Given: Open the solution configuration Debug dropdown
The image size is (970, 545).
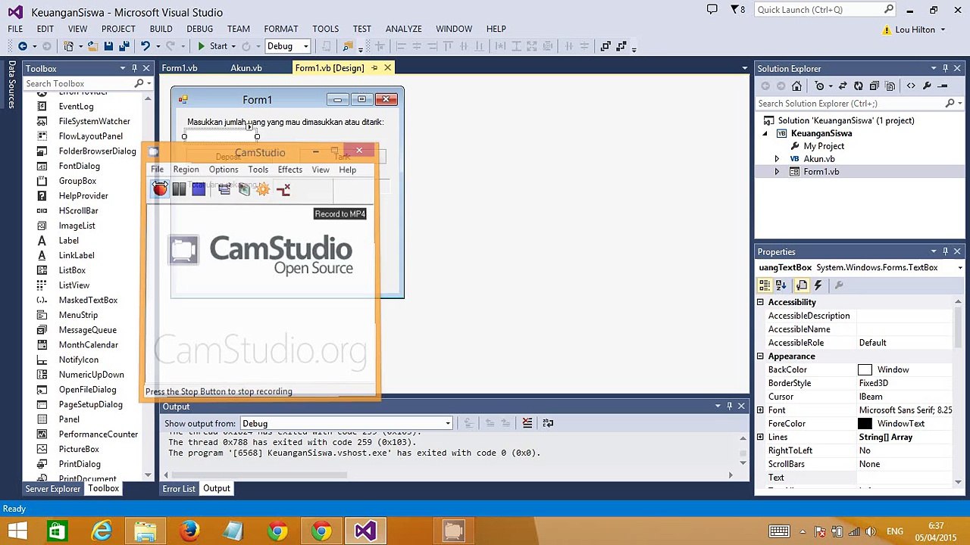Looking at the screenshot, I should tap(305, 46).
